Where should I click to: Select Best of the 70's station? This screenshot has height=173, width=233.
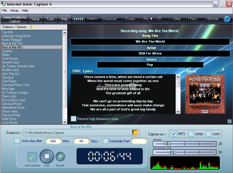pos(32,43)
